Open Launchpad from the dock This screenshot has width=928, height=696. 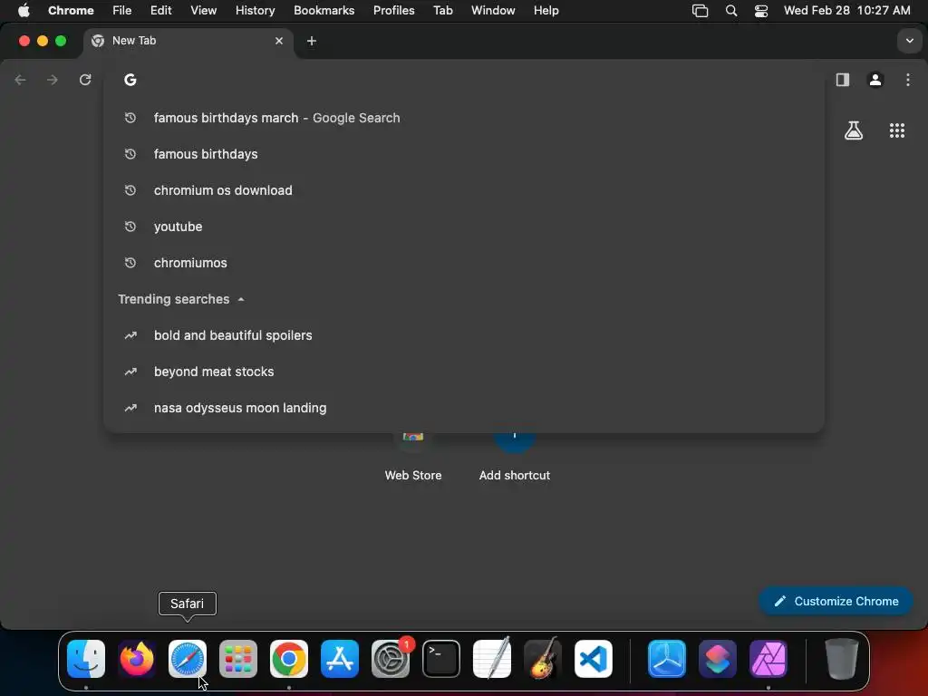pyautogui.click(x=238, y=659)
